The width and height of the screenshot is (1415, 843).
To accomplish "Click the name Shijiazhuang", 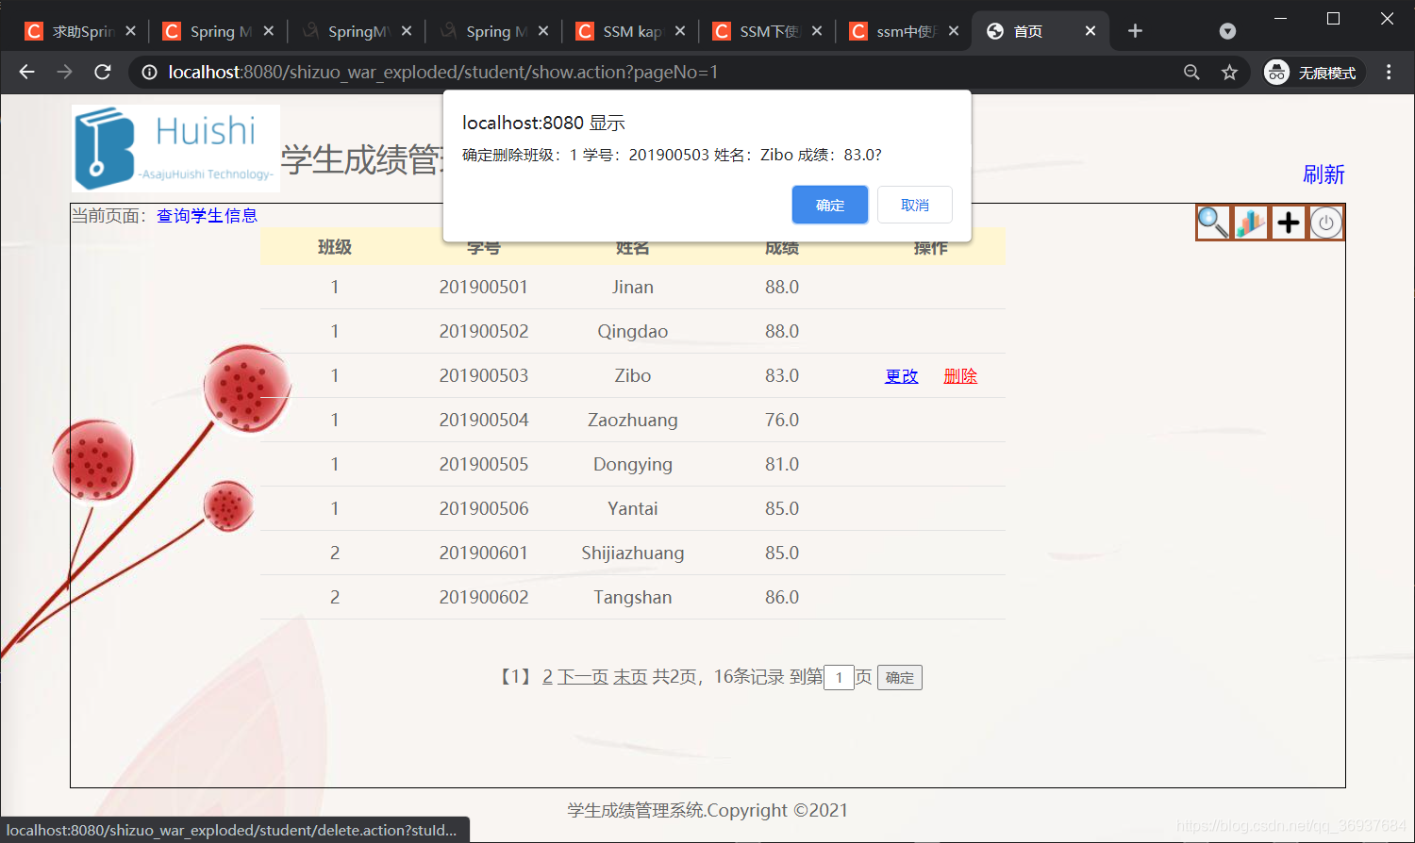I will (x=633, y=554).
